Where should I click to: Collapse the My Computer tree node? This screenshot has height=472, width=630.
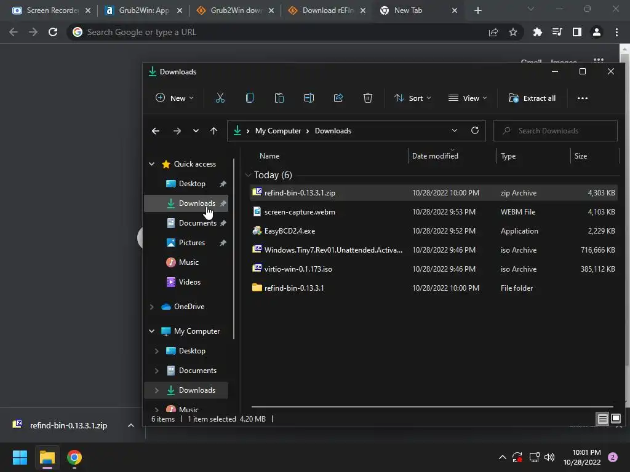click(x=151, y=331)
